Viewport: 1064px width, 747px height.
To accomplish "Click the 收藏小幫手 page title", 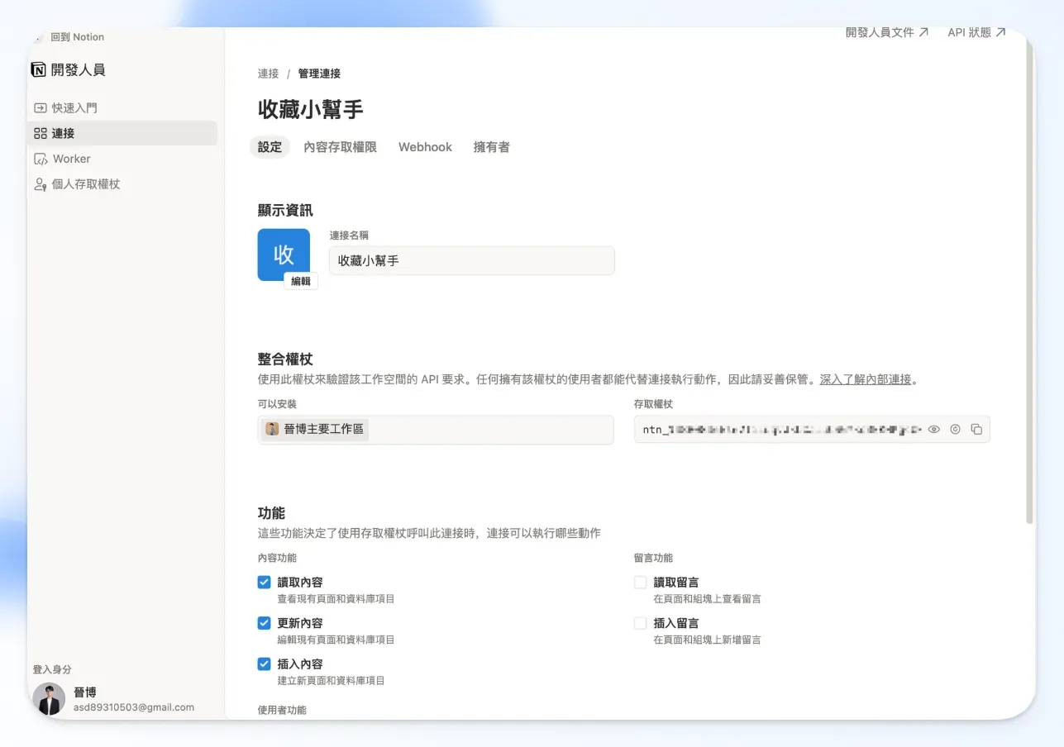I will coord(311,109).
